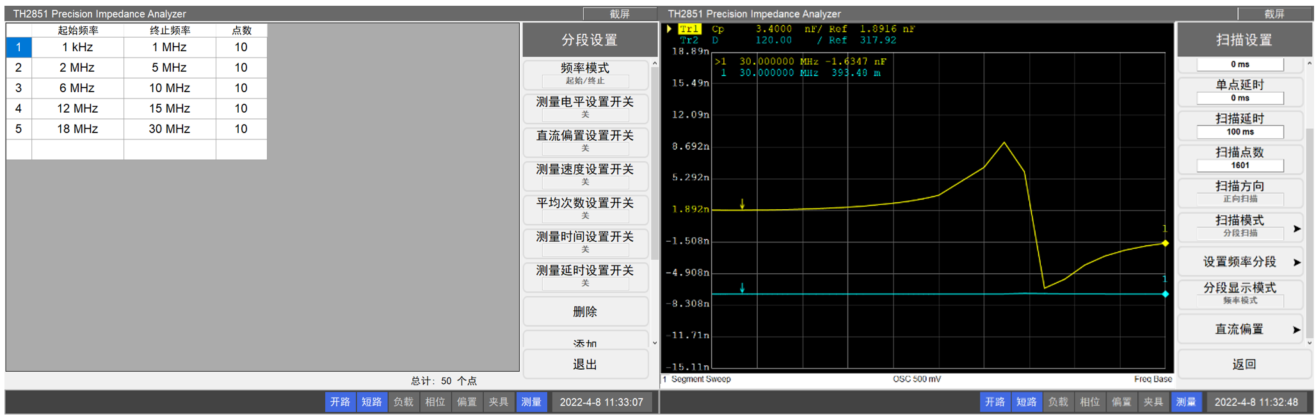Click the yellow diamond marker on trace 1

[1165, 243]
